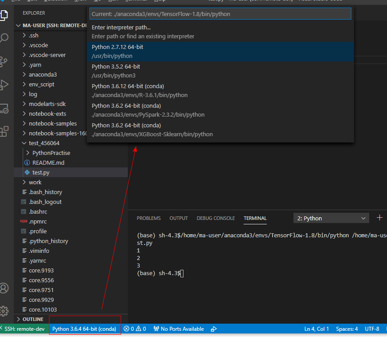Open core.9556 file

(71, 280)
